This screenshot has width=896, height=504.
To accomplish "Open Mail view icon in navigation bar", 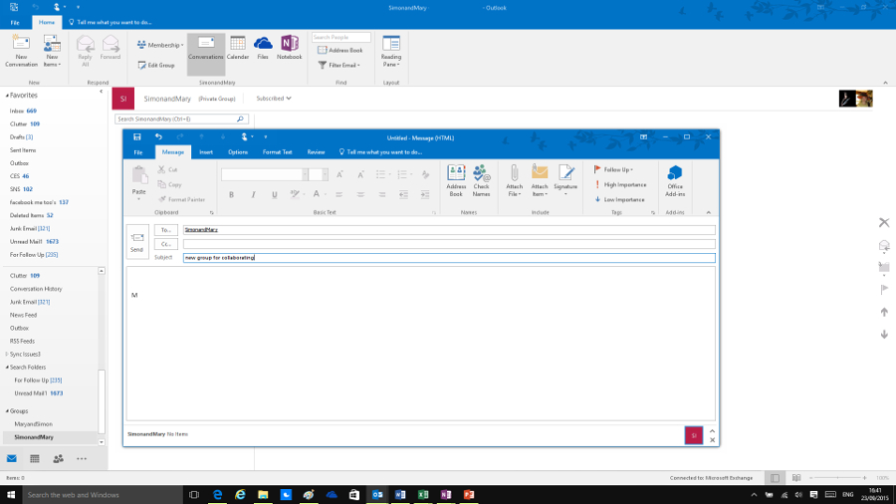I will (x=11, y=459).
